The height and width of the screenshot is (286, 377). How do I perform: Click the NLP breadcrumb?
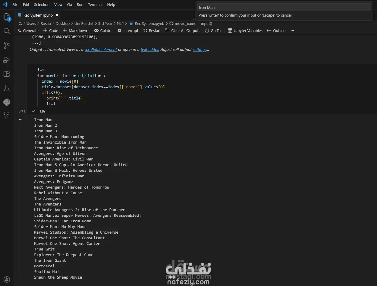120,23
